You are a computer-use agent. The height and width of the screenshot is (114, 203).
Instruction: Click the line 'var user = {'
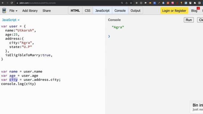(13, 26)
